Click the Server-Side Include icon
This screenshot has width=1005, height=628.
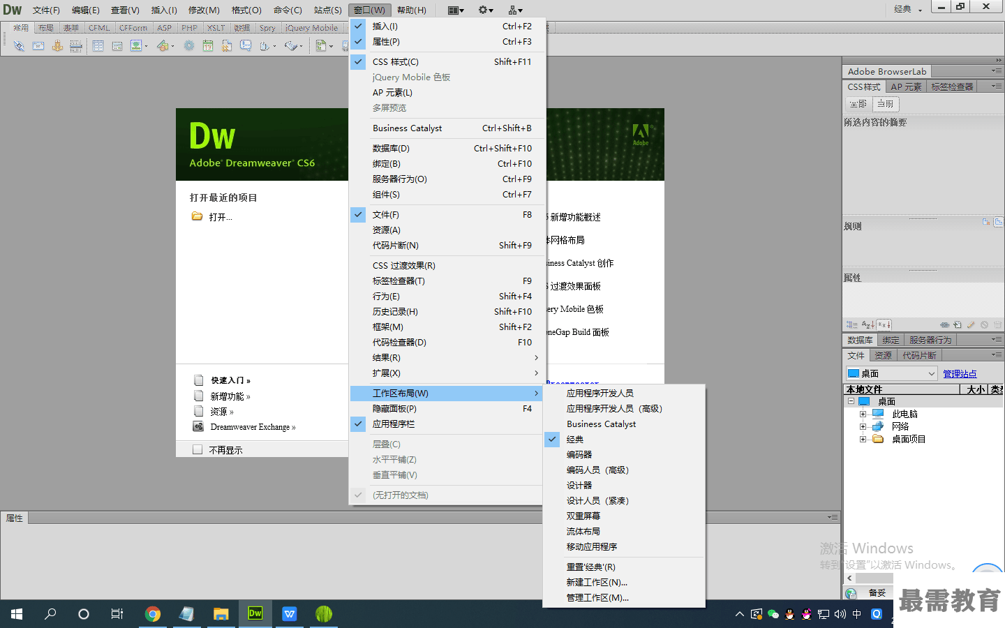pyautogui.click(x=227, y=46)
